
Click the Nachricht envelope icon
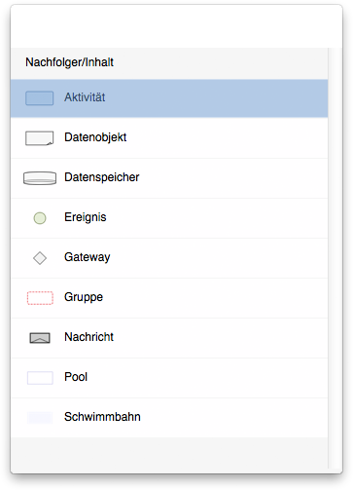pos(40,338)
